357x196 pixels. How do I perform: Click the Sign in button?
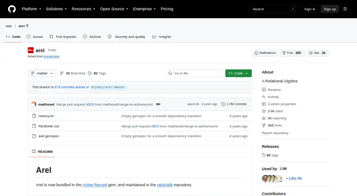[310, 9]
